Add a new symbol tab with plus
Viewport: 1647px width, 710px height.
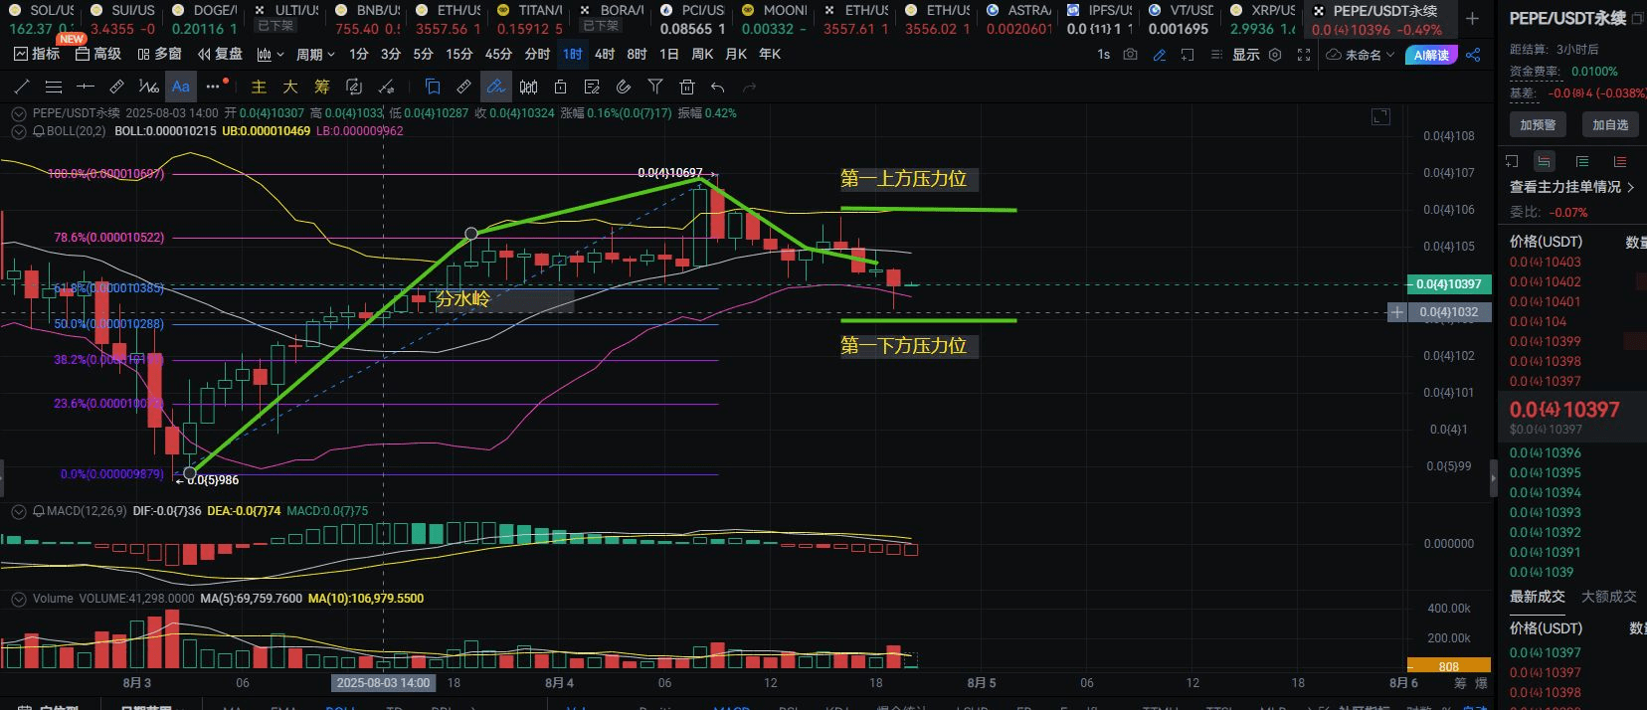[x=1473, y=19]
